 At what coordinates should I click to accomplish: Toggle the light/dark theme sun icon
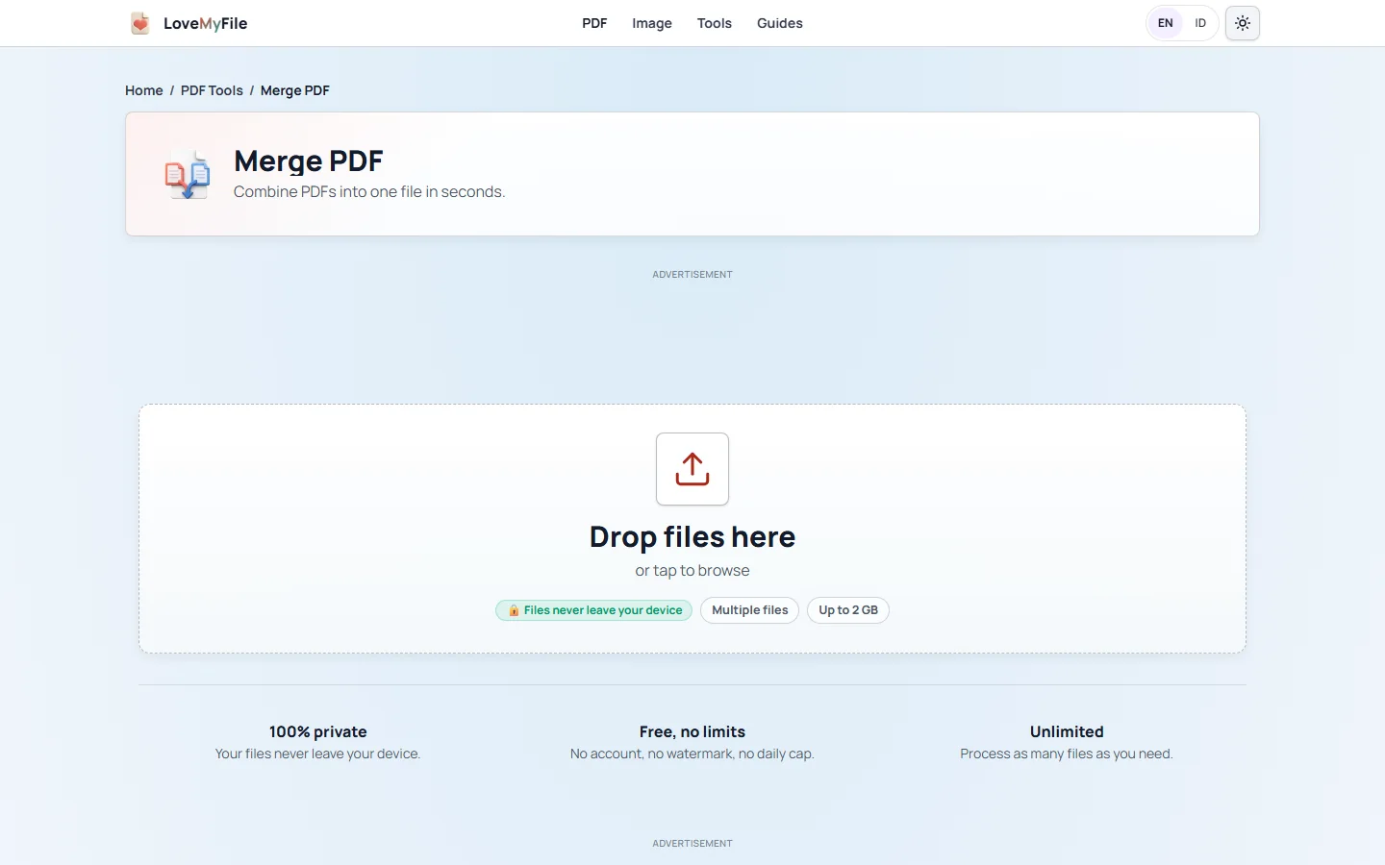(x=1243, y=23)
